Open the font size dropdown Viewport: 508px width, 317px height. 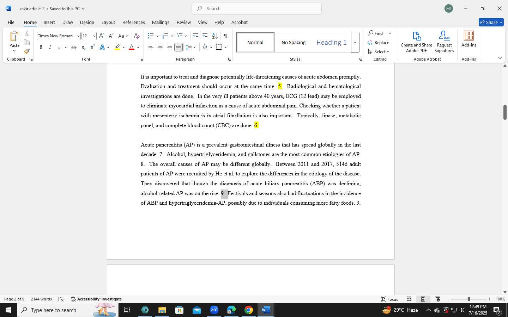coord(94,36)
